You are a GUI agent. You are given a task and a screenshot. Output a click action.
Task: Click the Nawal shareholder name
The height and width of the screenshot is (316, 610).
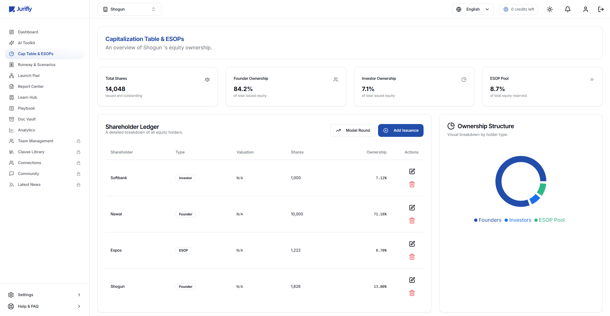(116, 214)
